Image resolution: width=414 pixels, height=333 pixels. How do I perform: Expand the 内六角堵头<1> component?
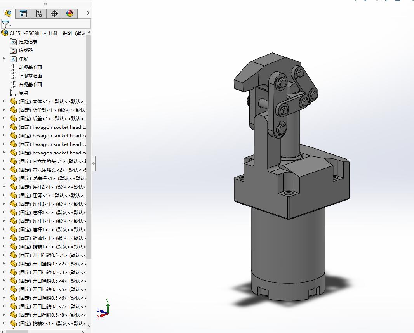(4, 161)
